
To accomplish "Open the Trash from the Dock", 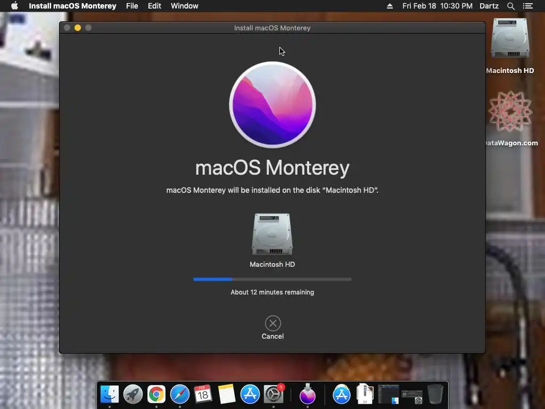I will pos(435,394).
